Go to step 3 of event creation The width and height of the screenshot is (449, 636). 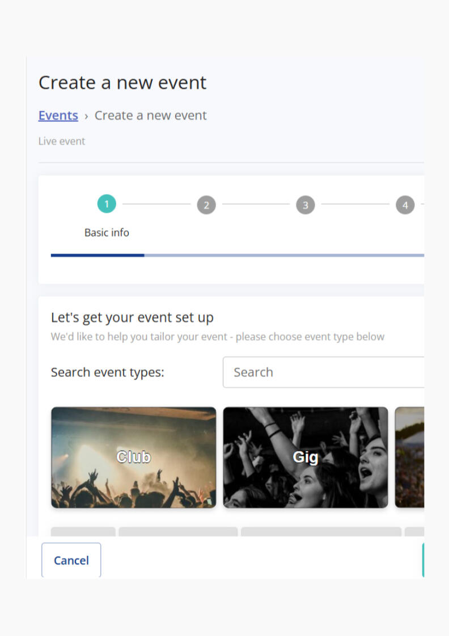(x=306, y=205)
